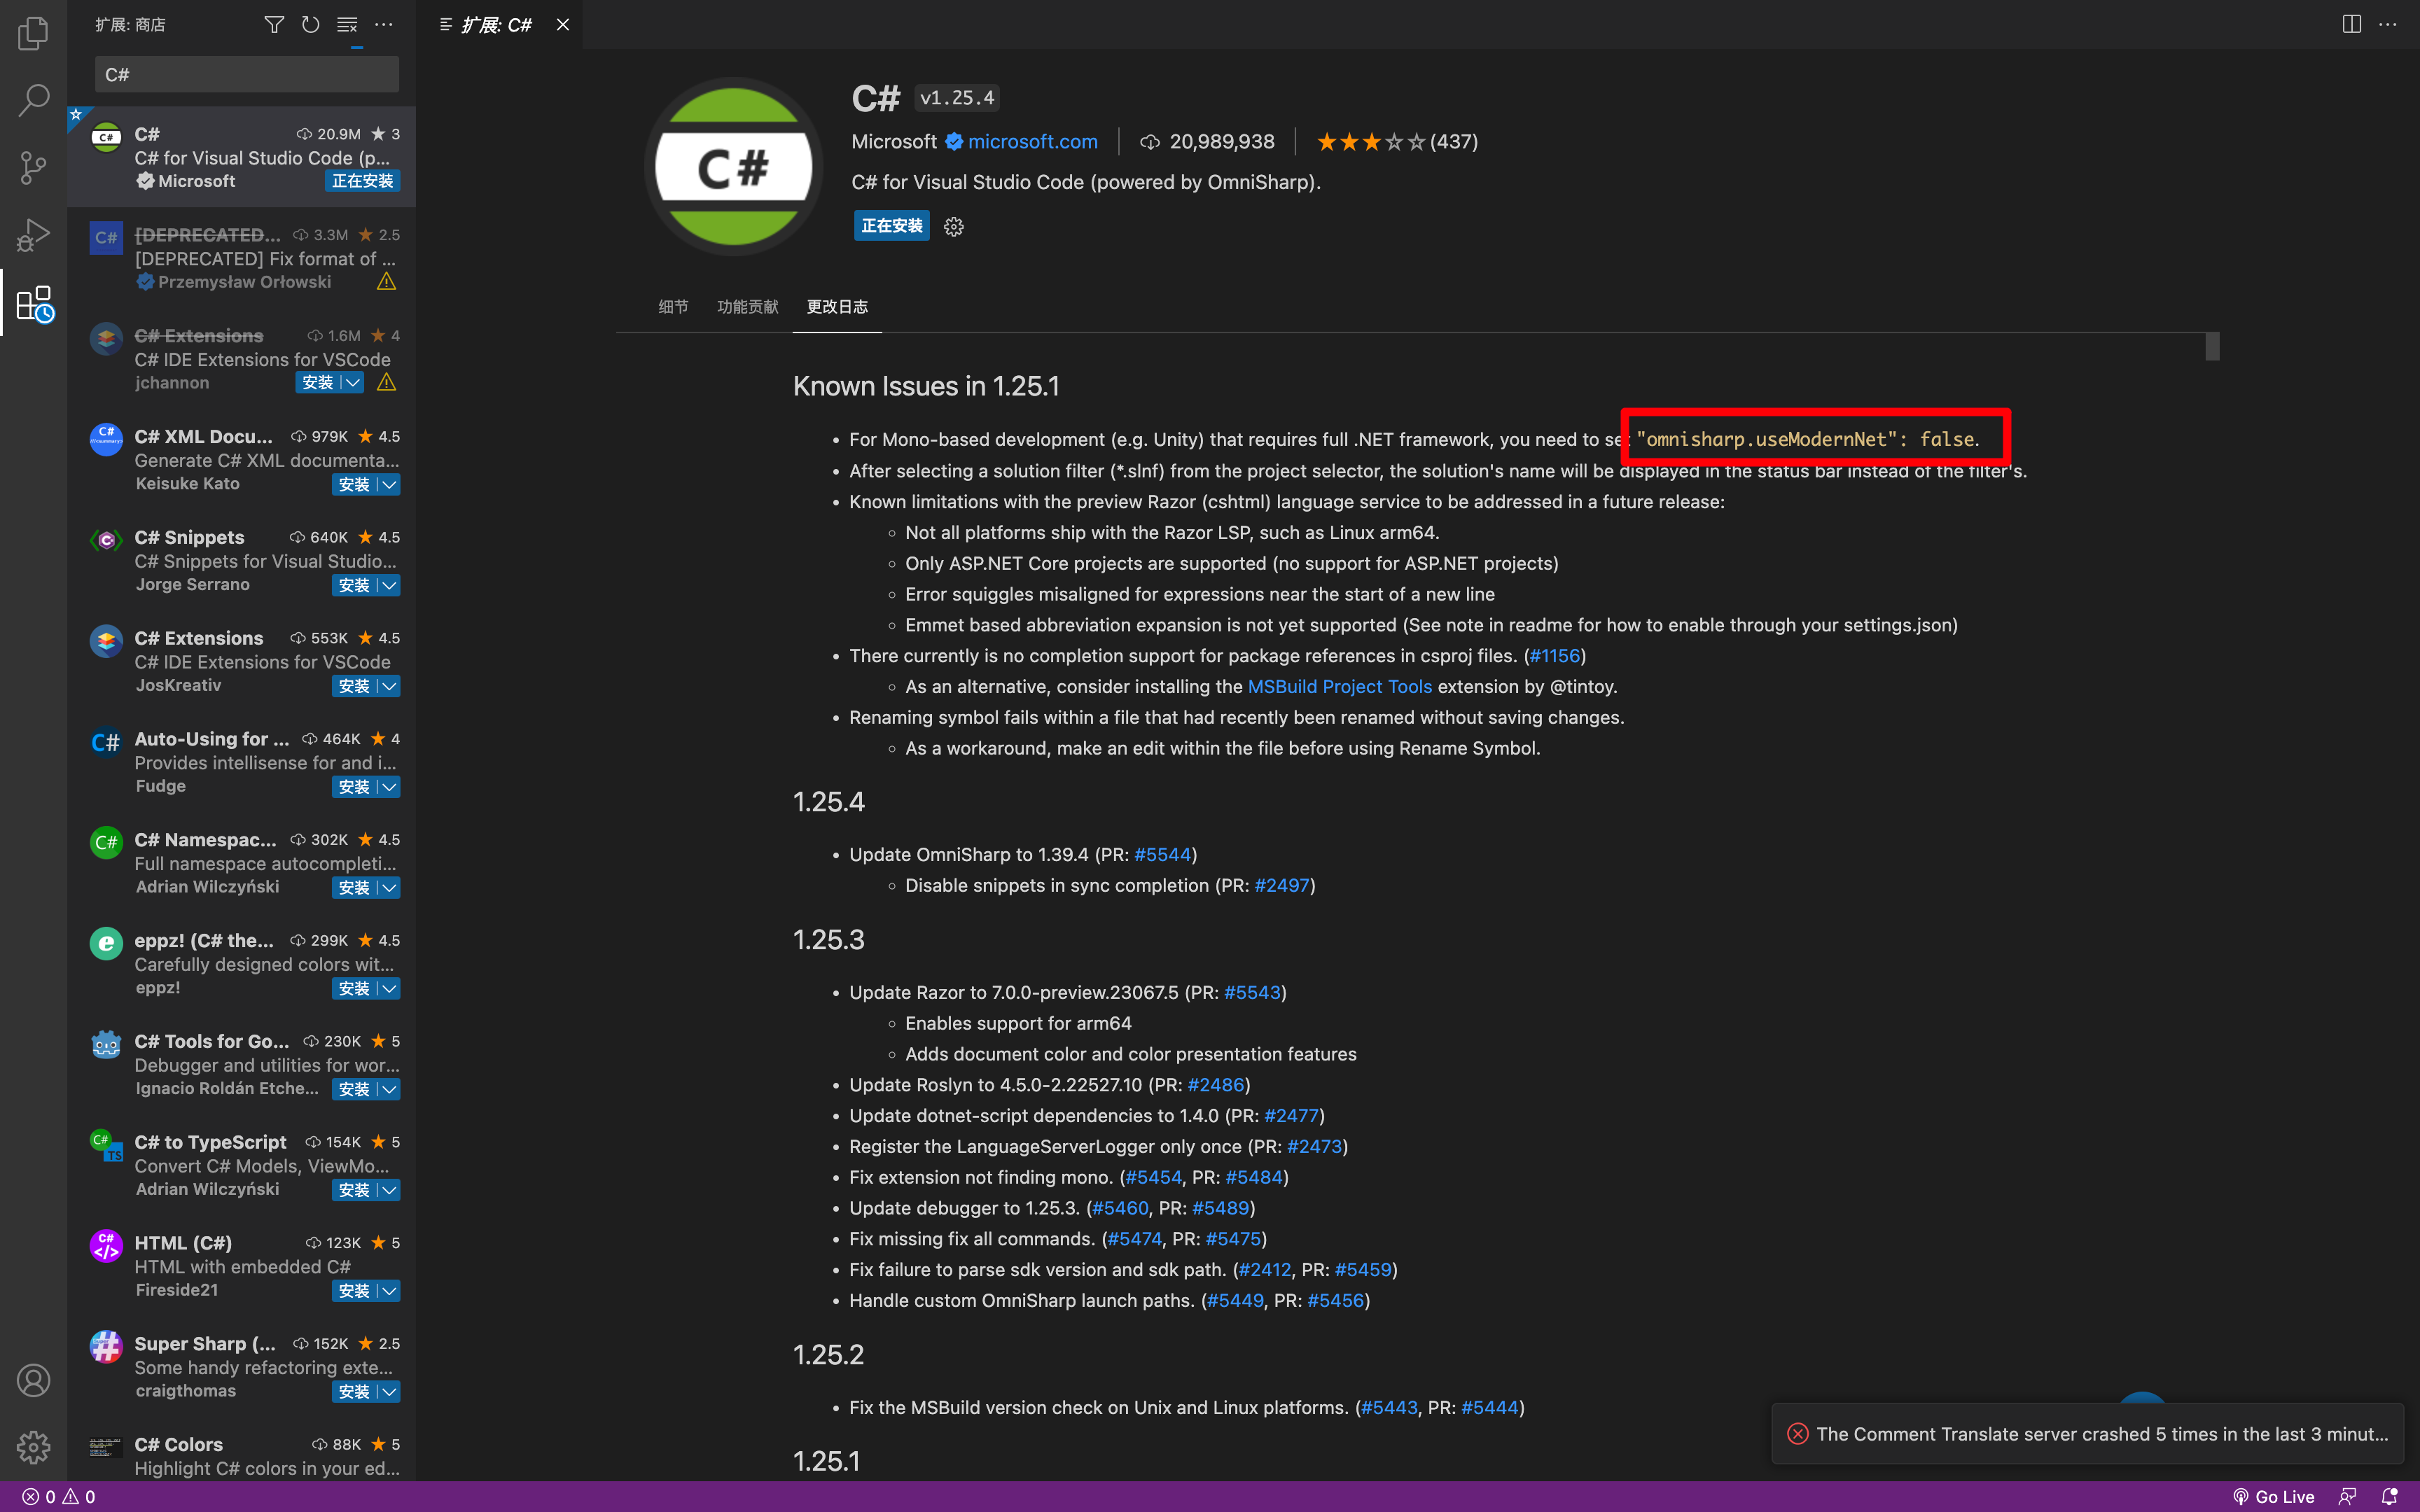Click the changelog scrollbar thumb
The width and height of the screenshot is (2420, 1512).
click(x=2212, y=346)
